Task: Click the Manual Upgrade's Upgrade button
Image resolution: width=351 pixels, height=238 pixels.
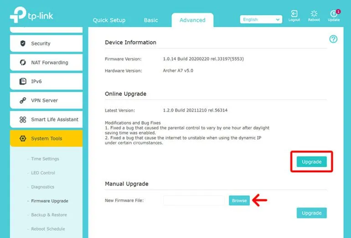Action: (x=312, y=213)
